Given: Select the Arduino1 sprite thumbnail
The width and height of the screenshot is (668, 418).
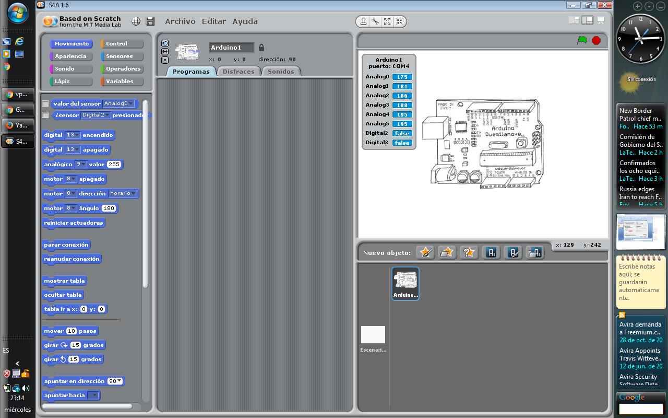Looking at the screenshot, I should (x=405, y=282).
